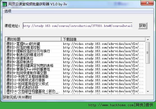Click download link in 课时8 row

point(103,69)
